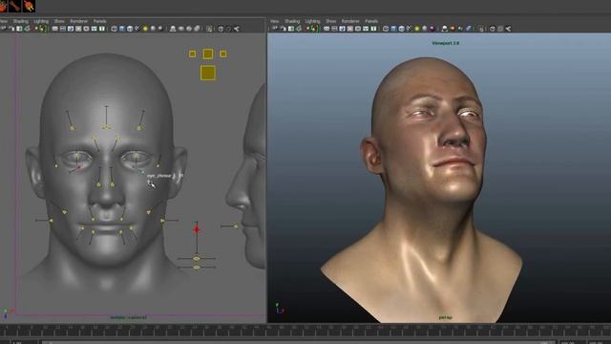Click the persp camera name label
This screenshot has height=344, width=611.
pyautogui.click(x=446, y=317)
